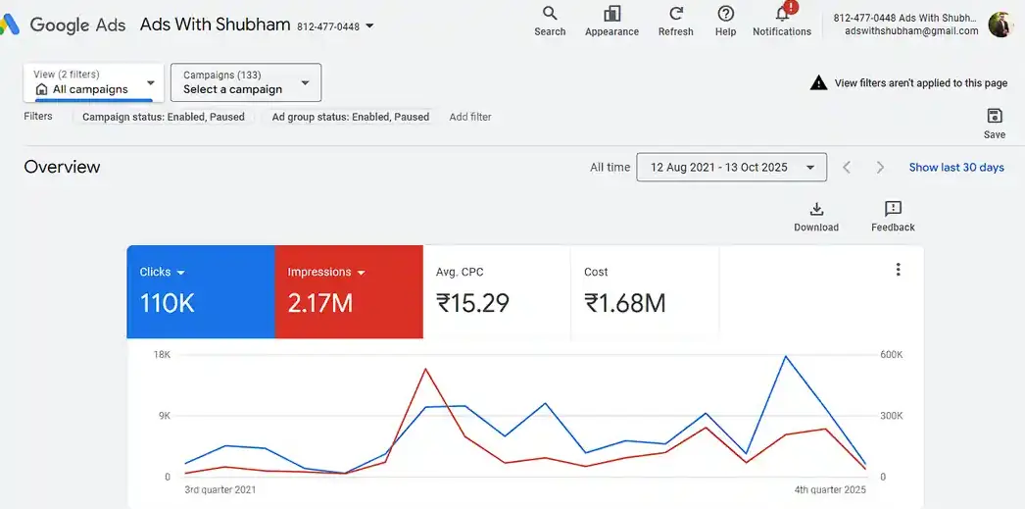Screen dimensions: 1025x509
Task: Open the Feedback icon
Action: click(x=893, y=209)
